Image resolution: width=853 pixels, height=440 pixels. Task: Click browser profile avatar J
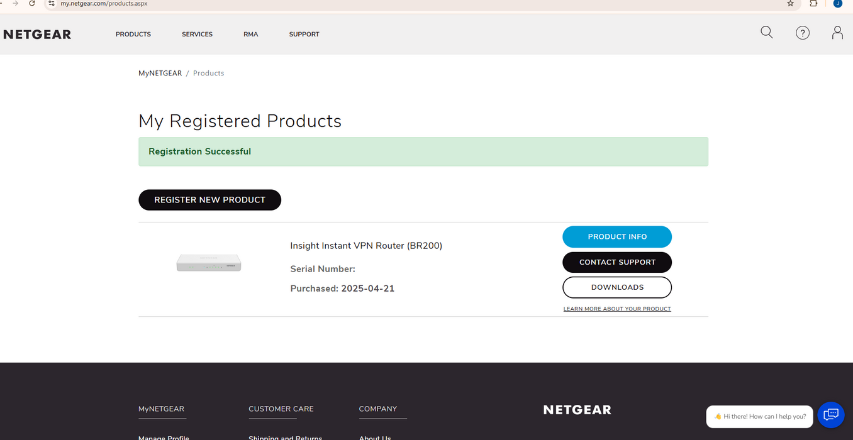pos(837,3)
